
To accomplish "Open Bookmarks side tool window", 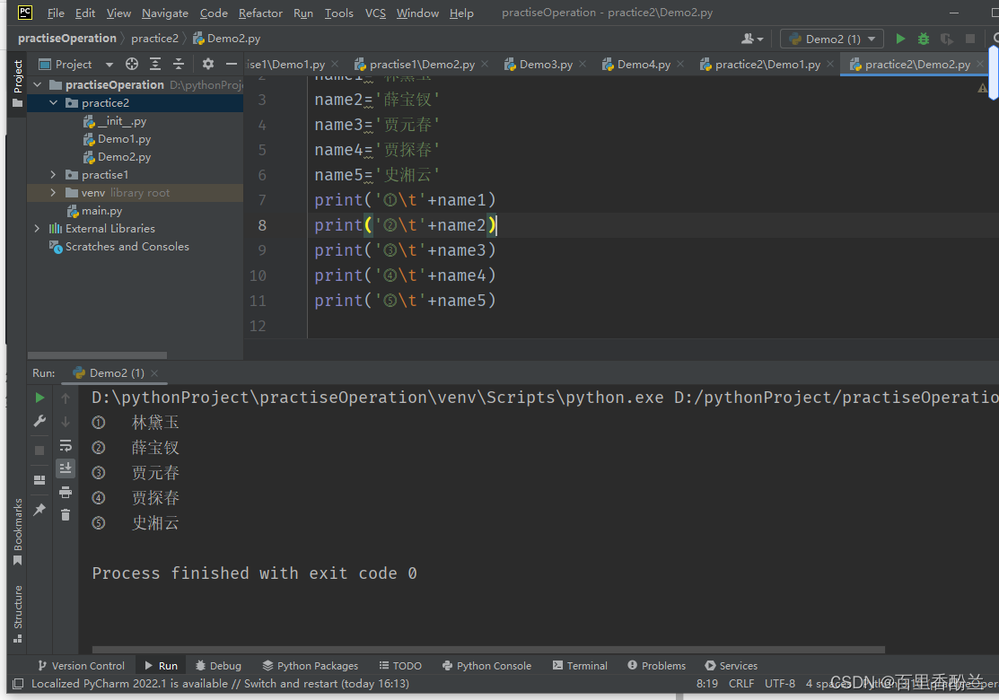I will point(18,532).
